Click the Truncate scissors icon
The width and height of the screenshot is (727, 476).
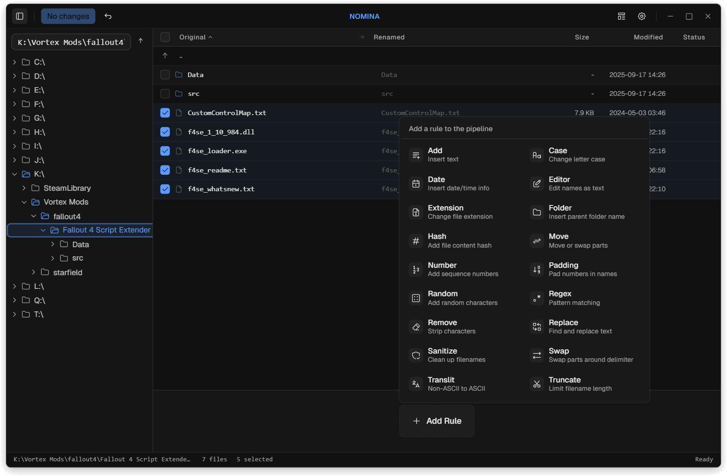point(536,384)
